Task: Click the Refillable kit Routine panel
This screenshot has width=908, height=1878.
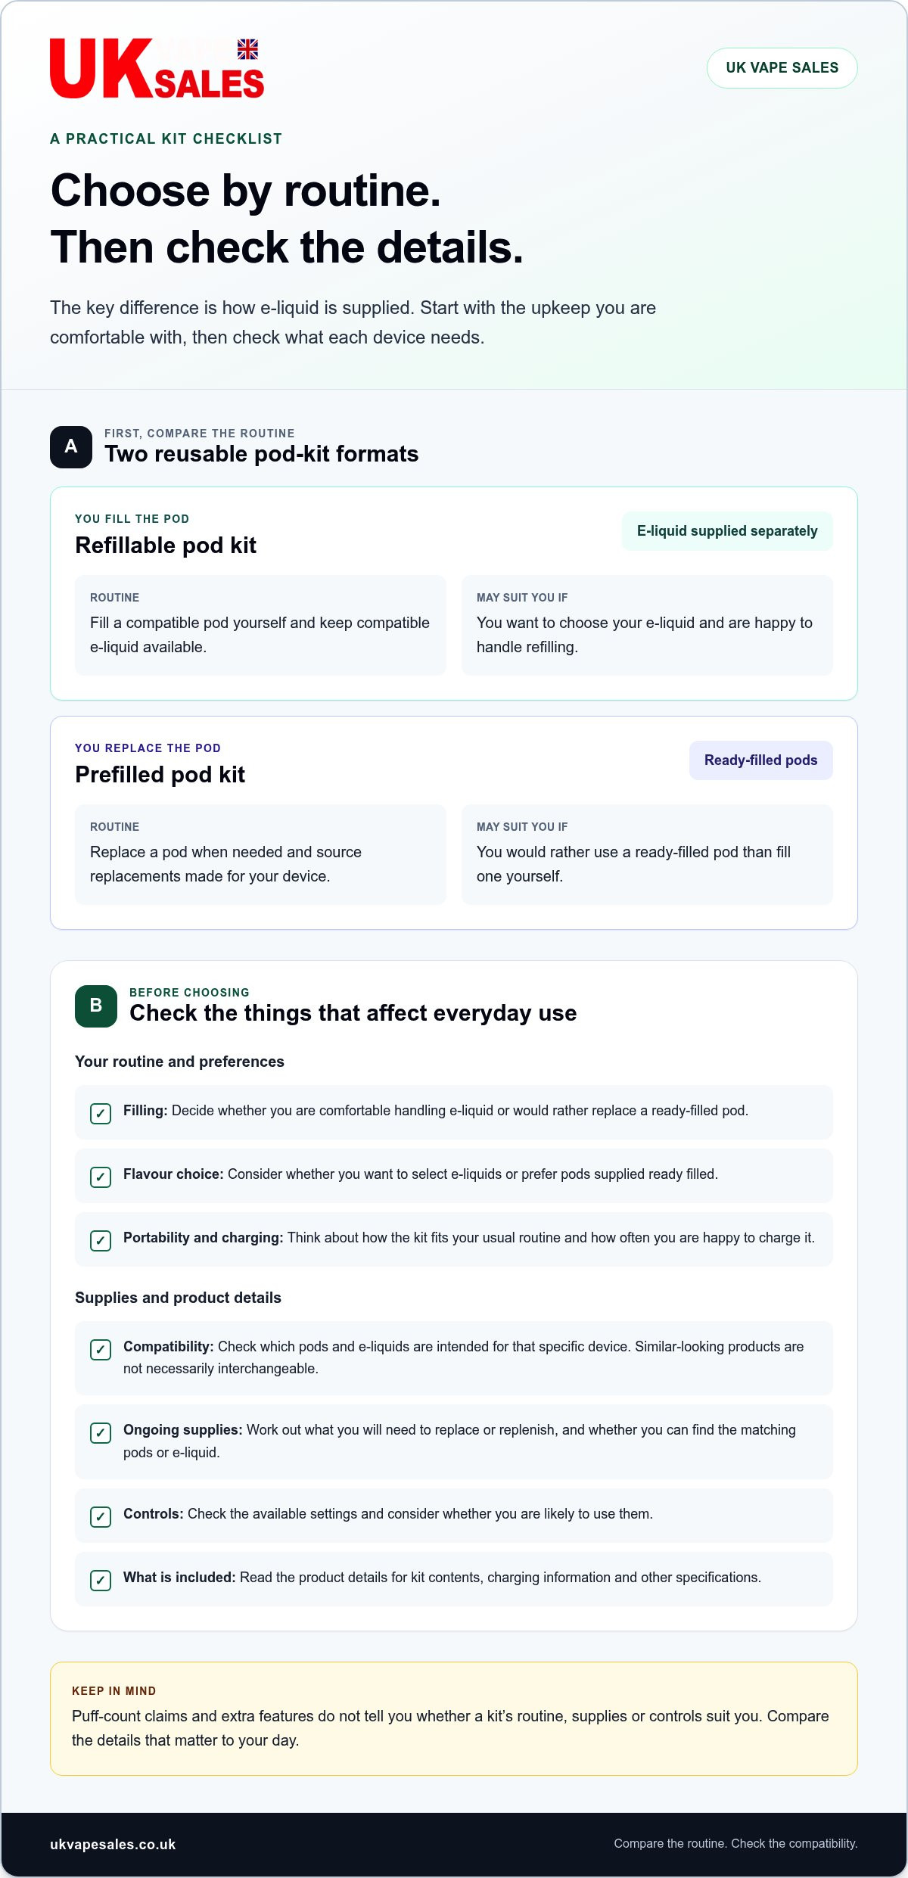Action: coord(260,625)
